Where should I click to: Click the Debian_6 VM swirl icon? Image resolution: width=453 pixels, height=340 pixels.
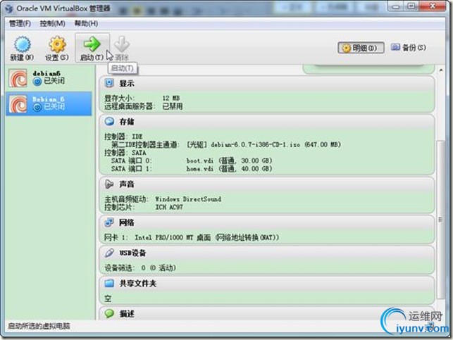click(18, 104)
